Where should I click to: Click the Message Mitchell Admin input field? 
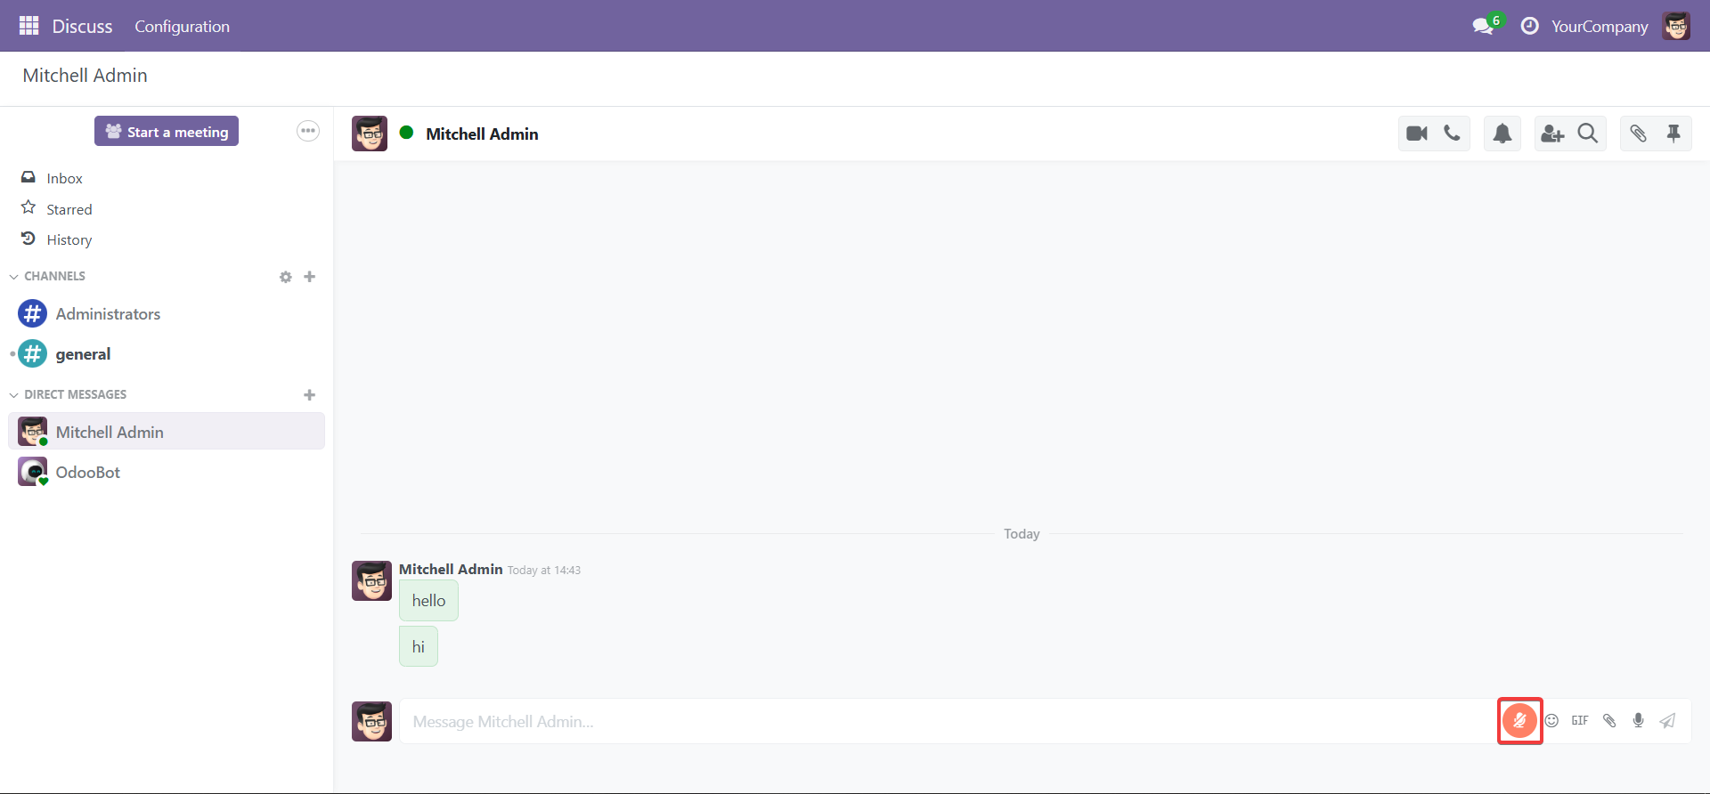pyautogui.click(x=944, y=722)
